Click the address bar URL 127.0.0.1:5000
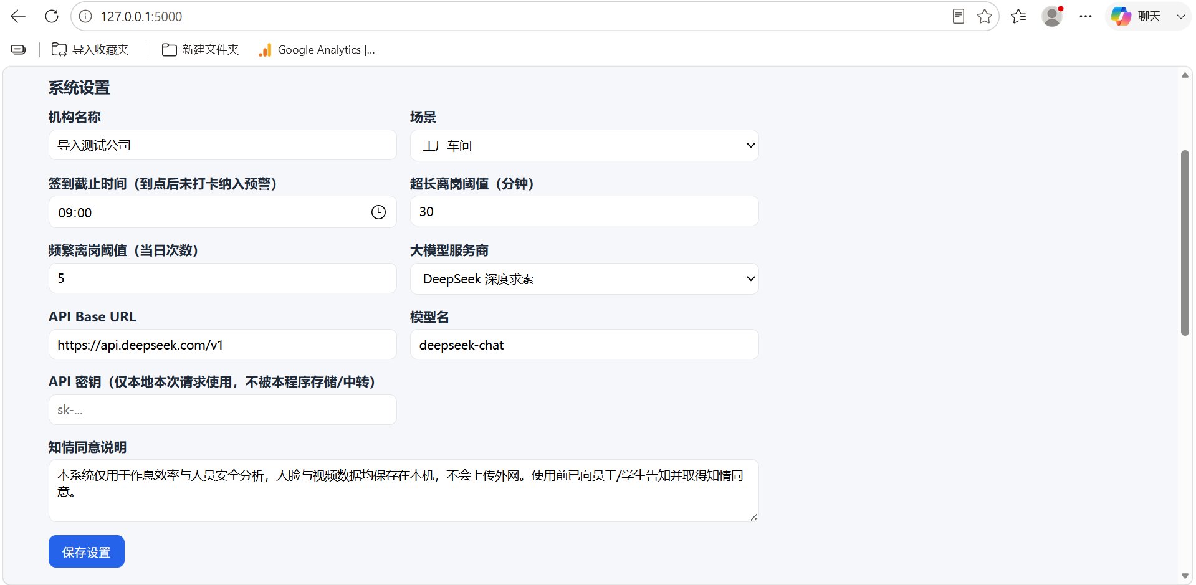 click(141, 17)
